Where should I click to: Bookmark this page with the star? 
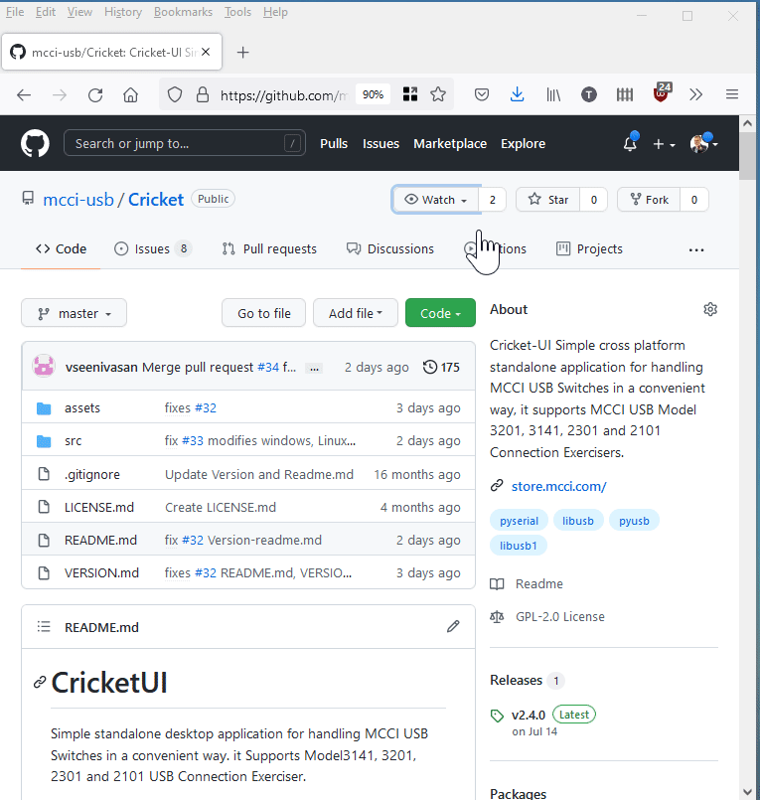coord(438,94)
